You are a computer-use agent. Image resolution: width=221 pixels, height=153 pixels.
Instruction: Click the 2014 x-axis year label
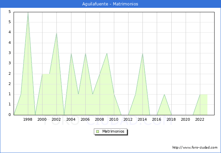click(x=142, y=119)
